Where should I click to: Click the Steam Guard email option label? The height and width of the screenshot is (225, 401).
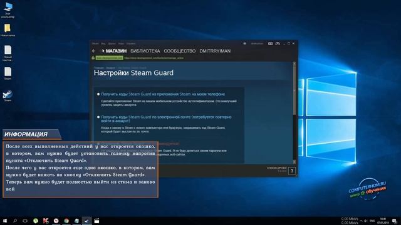166,119
